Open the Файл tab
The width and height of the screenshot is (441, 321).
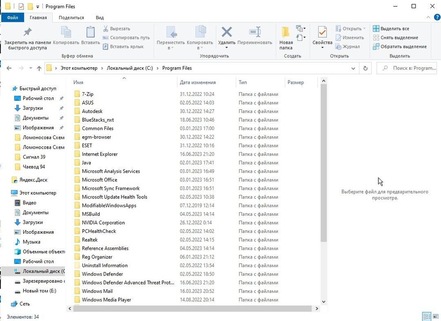[12, 18]
